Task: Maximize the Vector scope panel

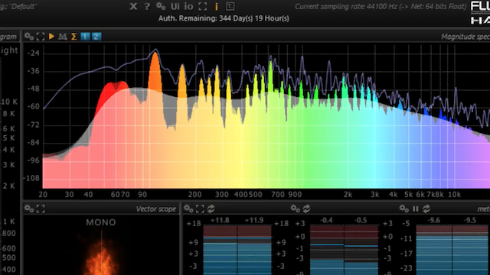Action: click(41, 209)
